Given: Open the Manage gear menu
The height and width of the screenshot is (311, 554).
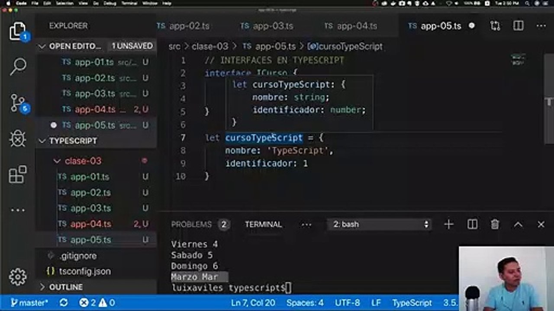Looking at the screenshot, I should click(x=18, y=276).
